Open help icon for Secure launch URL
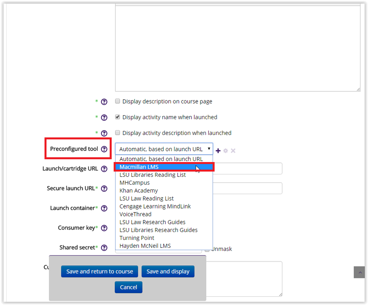368x305 pixels. [x=104, y=189]
